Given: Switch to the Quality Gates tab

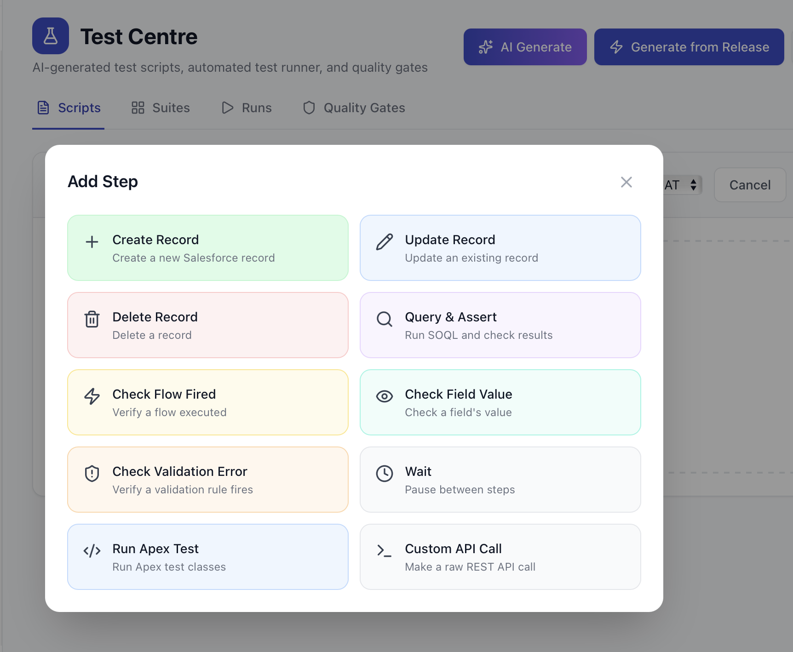Looking at the screenshot, I should 353,108.
